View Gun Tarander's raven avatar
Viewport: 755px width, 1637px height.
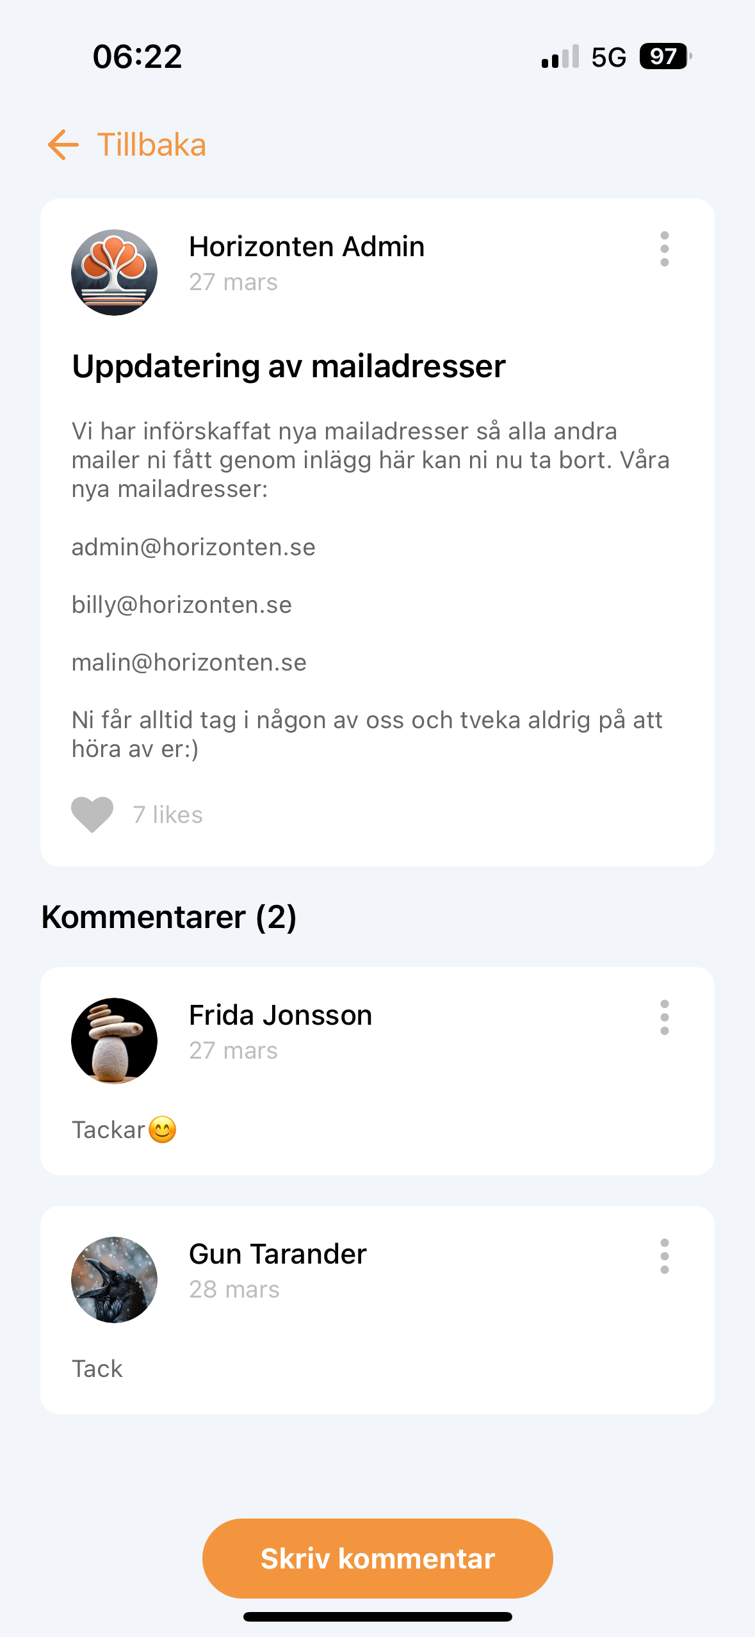(114, 1280)
